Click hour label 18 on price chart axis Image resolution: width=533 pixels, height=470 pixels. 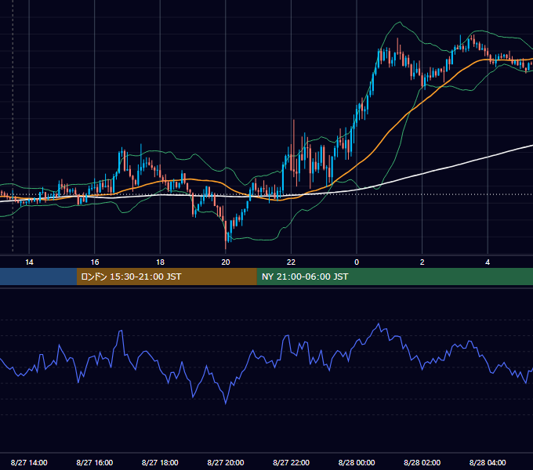[x=160, y=262]
